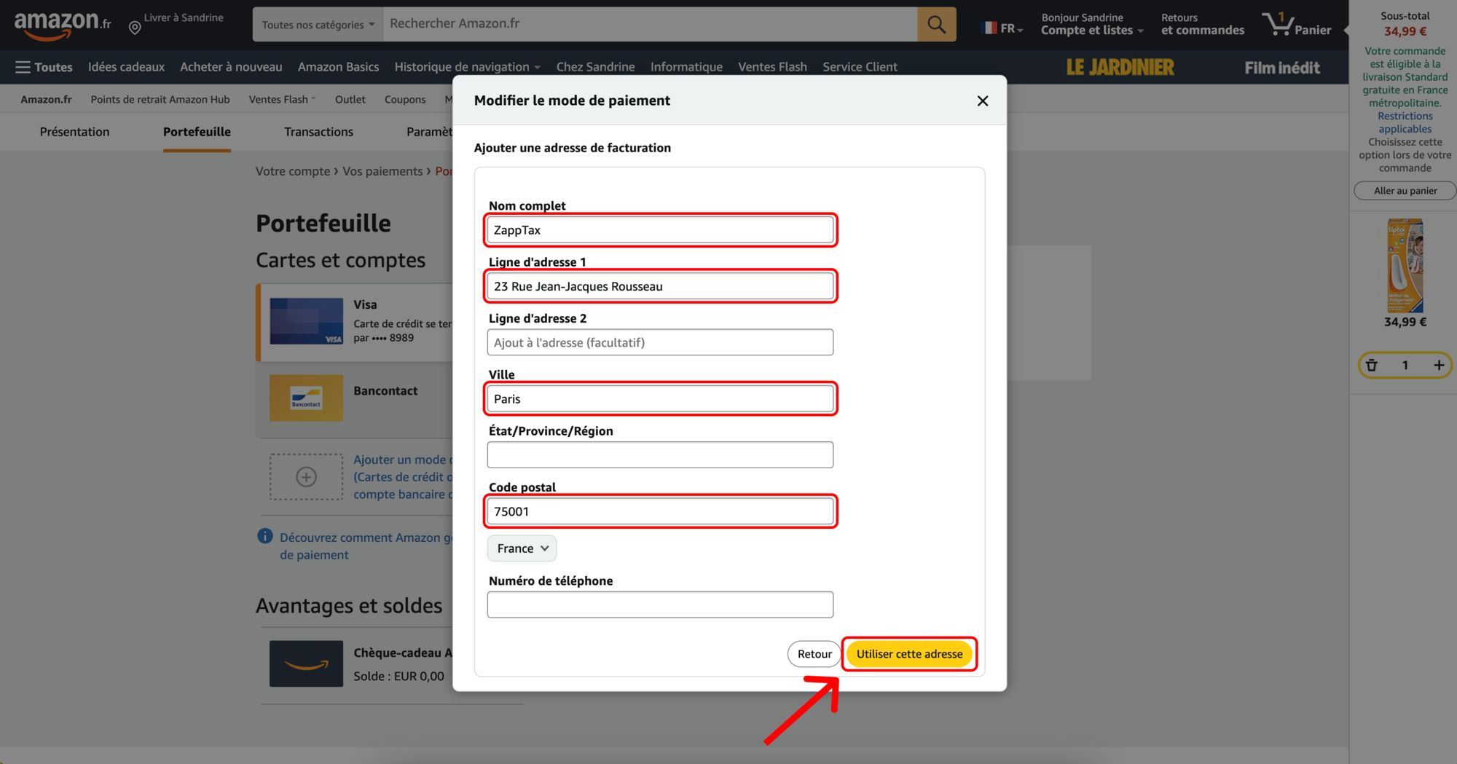Open Retours et commandes
This screenshot has width=1457, height=764.
pyautogui.click(x=1202, y=24)
